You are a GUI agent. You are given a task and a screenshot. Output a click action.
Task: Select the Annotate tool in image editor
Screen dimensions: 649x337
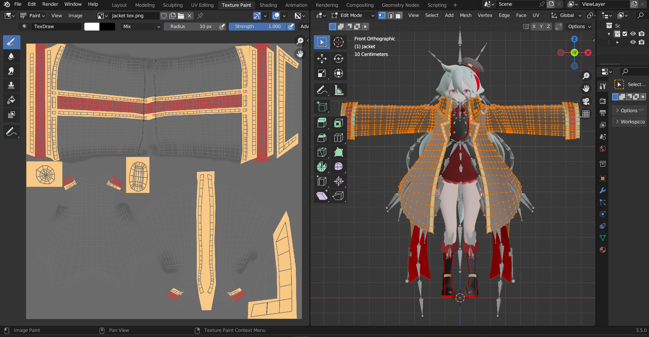pyautogui.click(x=12, y=132)
